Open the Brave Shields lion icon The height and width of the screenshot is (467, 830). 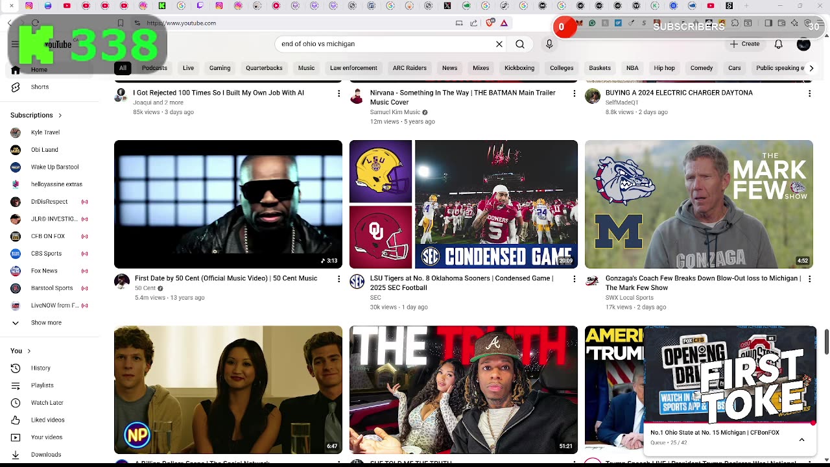(490, 23)
